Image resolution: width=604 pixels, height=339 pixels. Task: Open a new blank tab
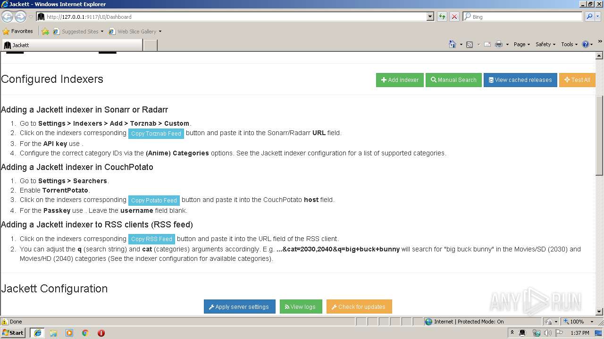coord(150,45)
